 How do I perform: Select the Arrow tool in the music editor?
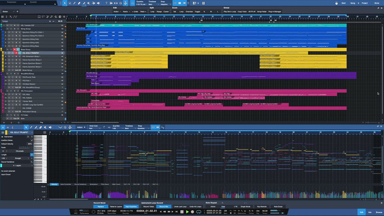click(x=26, y=127)
